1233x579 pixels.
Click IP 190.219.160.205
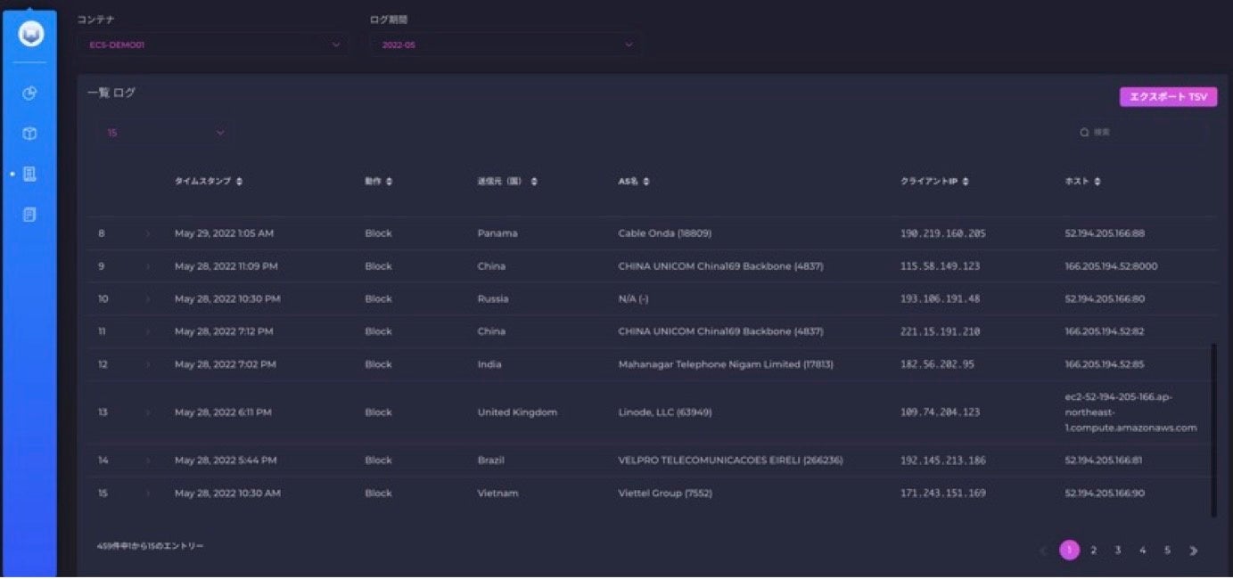pyautogui.click(x=943, y=233)
